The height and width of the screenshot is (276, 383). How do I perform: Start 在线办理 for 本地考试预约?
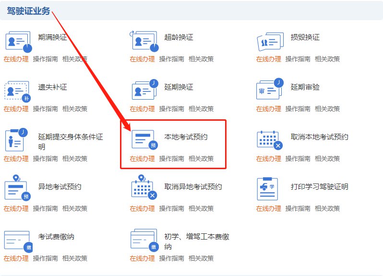pyautogui.click(x=142, y=159)
